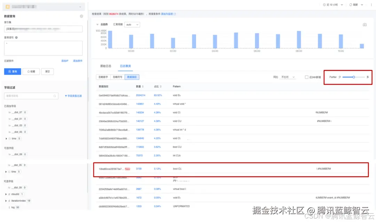Viewport: 376px width, 222px height.
Task: Adjust the Pattern slider handle
Action: click(x=353, y=77)
